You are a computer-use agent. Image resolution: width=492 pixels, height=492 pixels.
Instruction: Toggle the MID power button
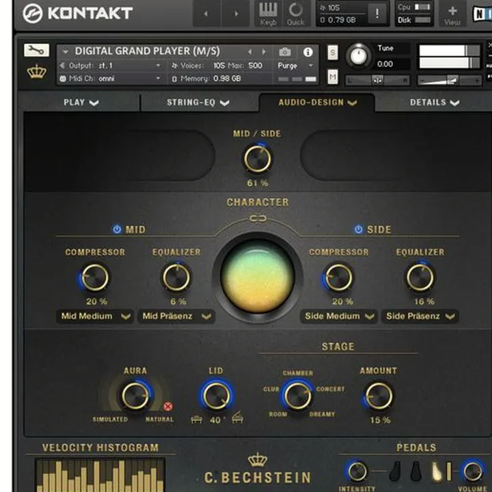pyautogui.click(x=117, y=229)
